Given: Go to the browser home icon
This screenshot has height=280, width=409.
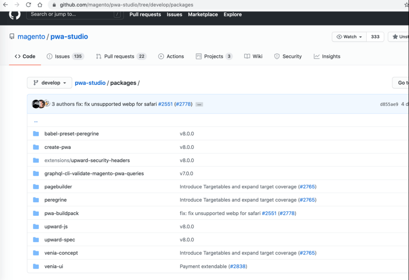Looking at the screenshot, I should pos(40,5).
